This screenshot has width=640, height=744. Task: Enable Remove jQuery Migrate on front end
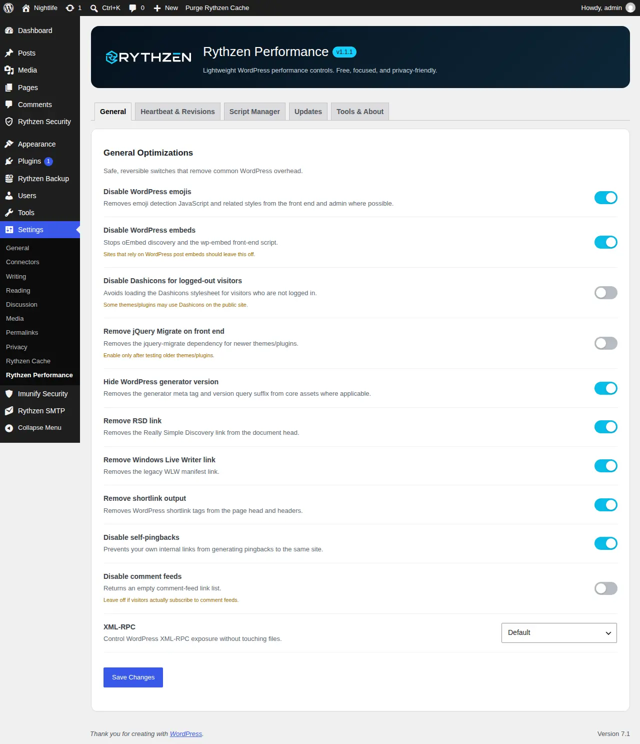pyautogui.click(x=605, y=343)
